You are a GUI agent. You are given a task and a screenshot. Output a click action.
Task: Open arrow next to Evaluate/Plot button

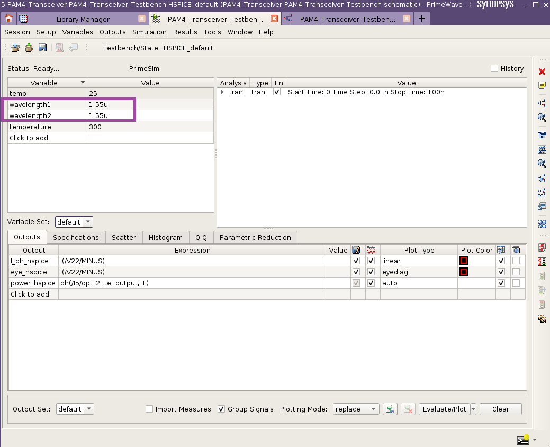point(473,409)
